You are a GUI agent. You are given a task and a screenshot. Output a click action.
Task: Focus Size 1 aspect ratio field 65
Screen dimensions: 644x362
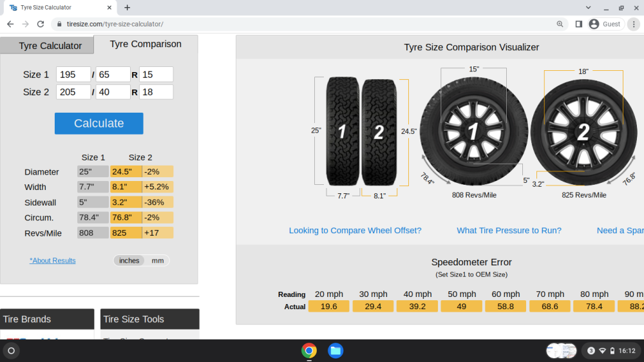(x=113, y=74)
